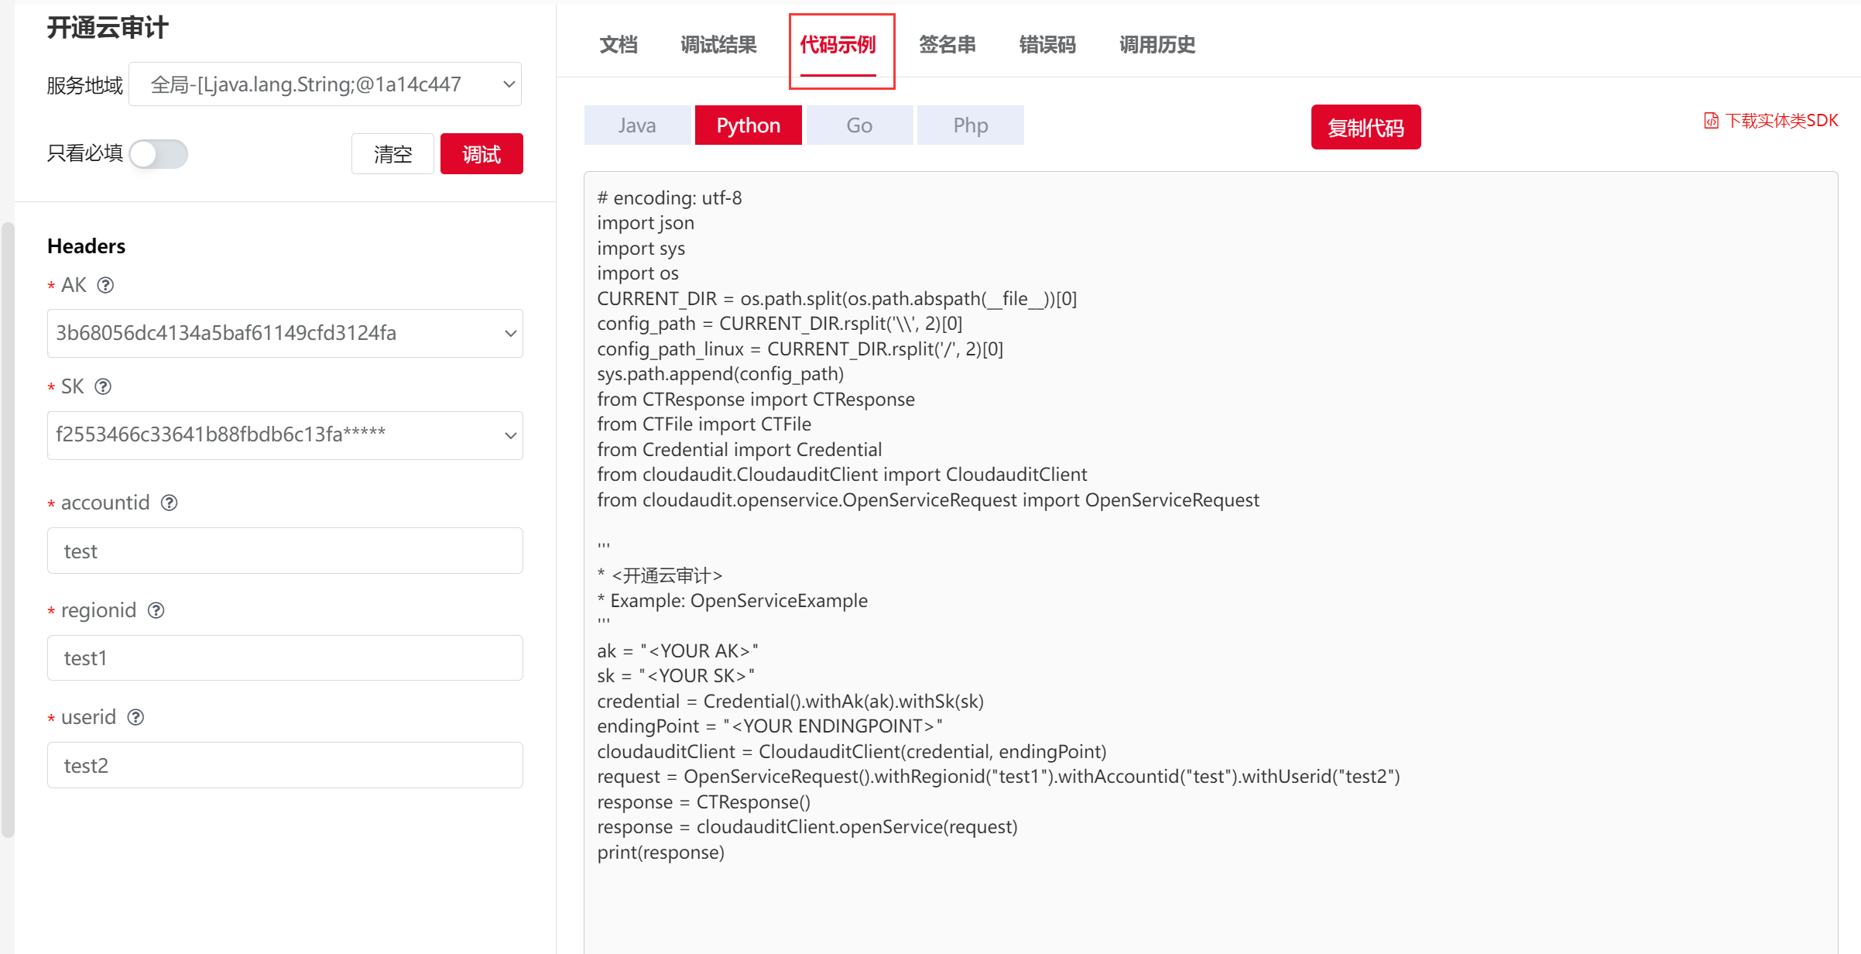Click the 'cloudauditClient = CloudauditClient(credential, endingPoint)' line
This screenshot has width=1861, height=954.
coord(852,751)
